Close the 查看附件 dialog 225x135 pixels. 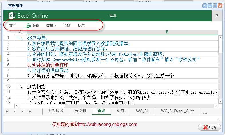point(220,6)
